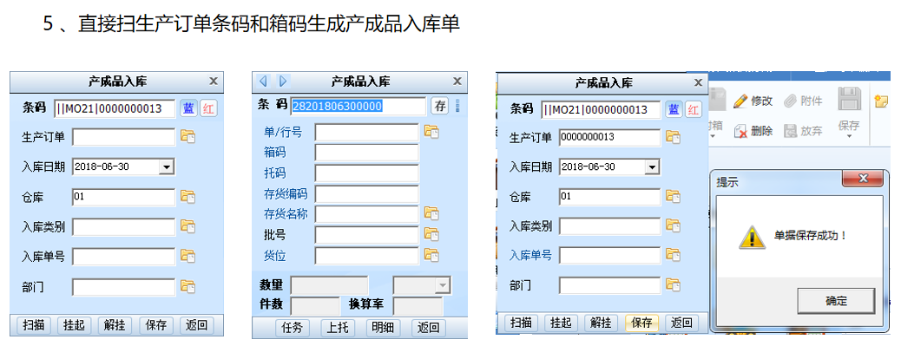Open 存货名称 lookup folder icon in middle panel
The width and height of the screenshot is (901, 346).
pos(431,213)
